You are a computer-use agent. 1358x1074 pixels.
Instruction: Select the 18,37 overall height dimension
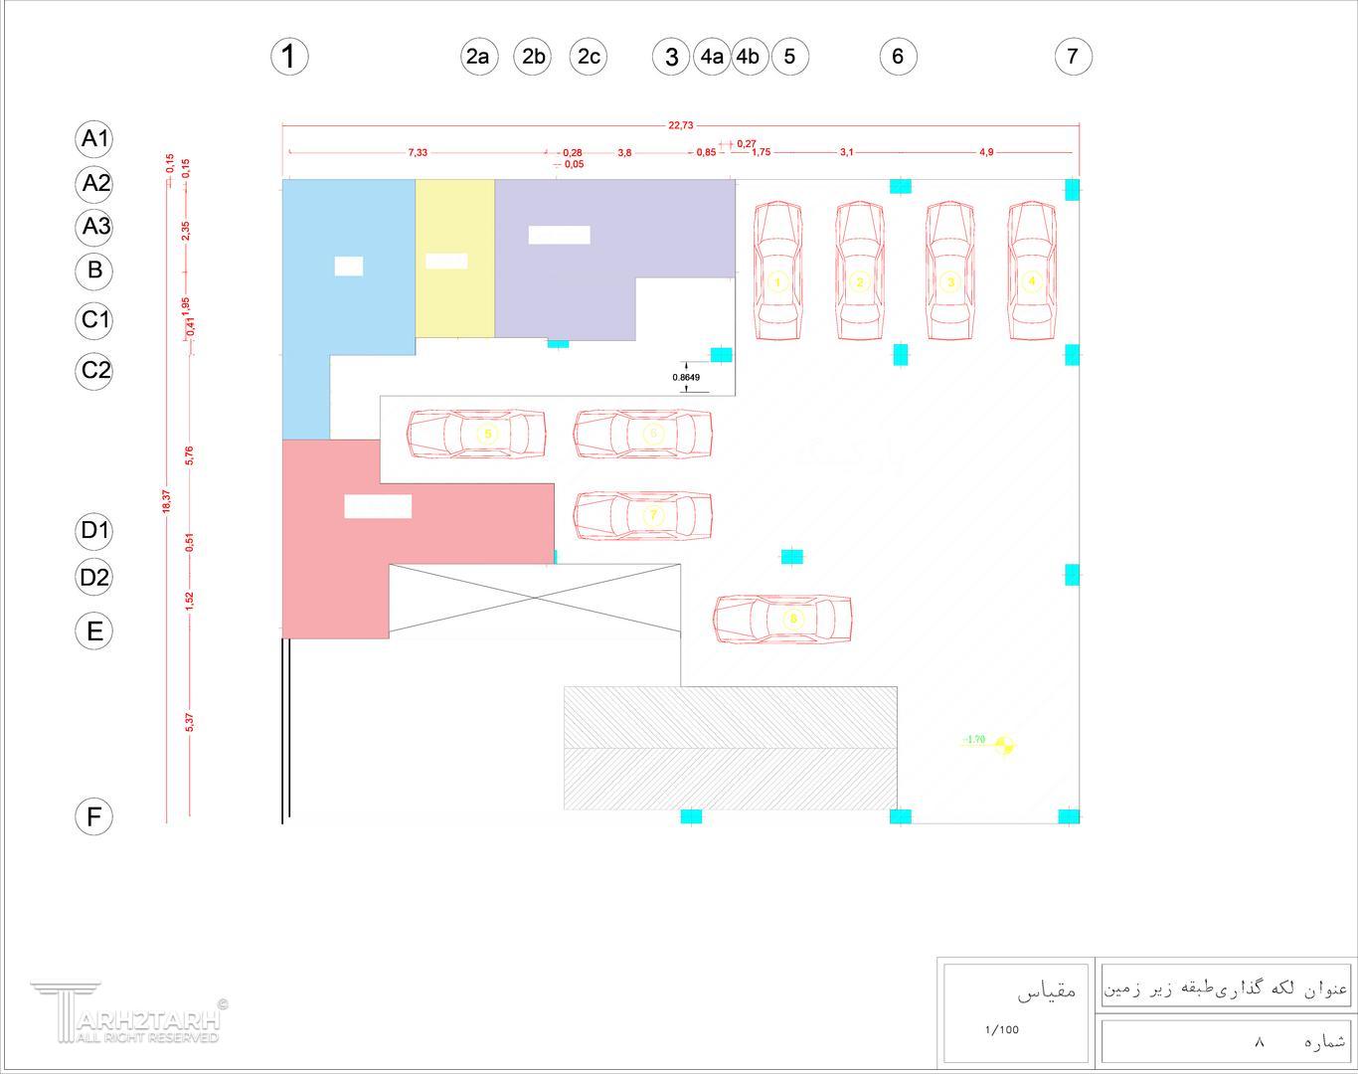(166, 502)
